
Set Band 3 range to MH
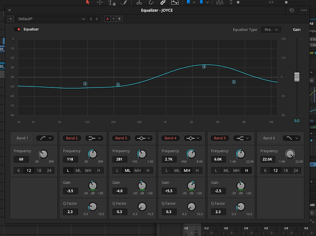[137, 170]
